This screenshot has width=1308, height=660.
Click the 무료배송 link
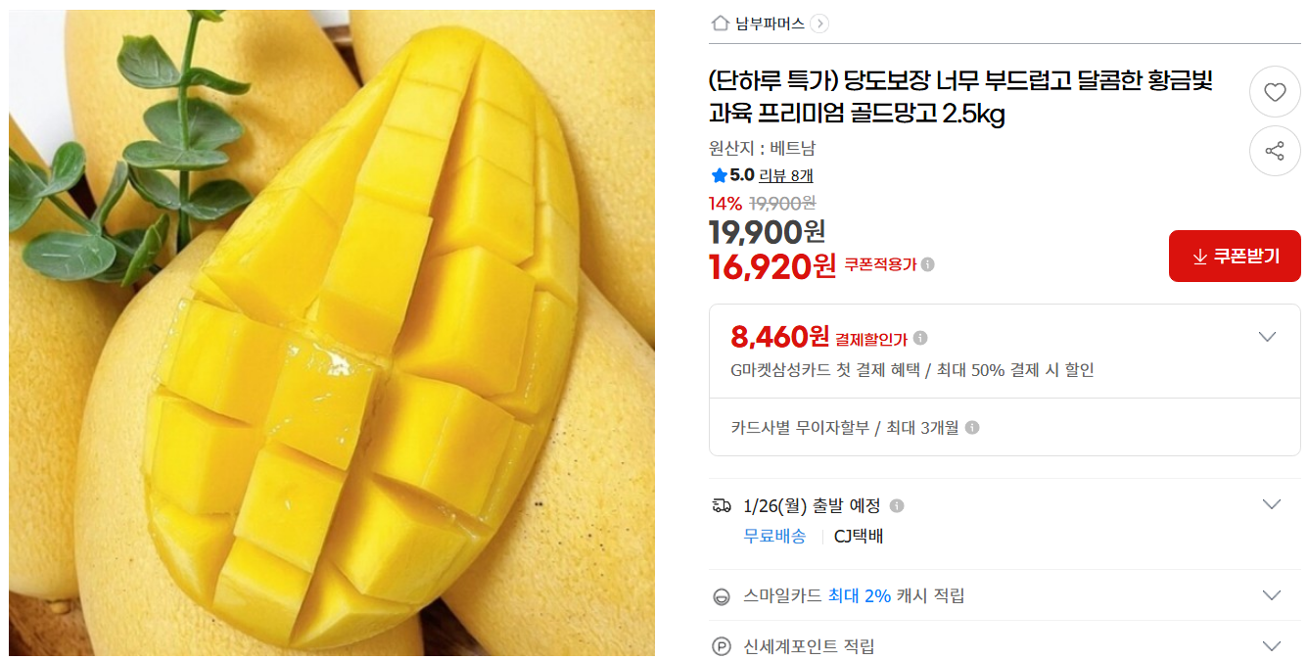point(774,536)
